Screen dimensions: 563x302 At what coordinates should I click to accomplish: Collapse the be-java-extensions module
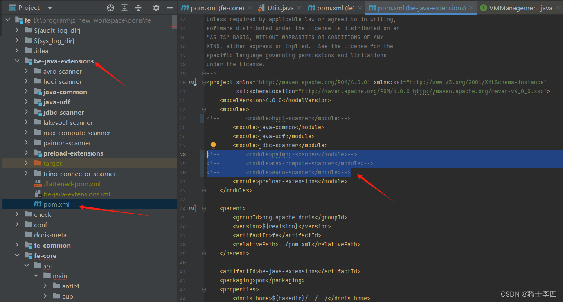coord(17,61)
